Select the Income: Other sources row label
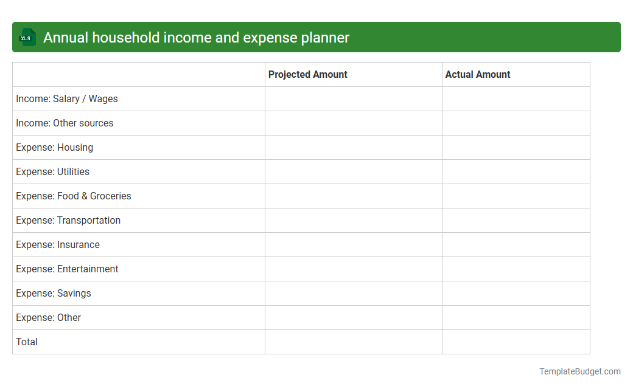Image resolution: width=633 pixels, height=389 pixels. click(65, 123)
